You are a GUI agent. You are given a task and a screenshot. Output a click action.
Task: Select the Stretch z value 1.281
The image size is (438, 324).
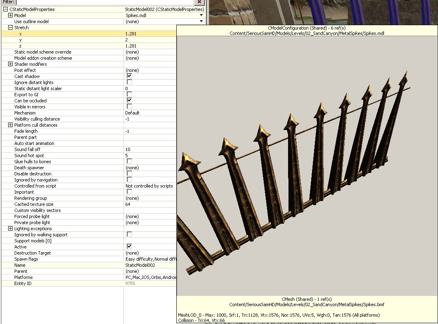click(x=131, y=46)
